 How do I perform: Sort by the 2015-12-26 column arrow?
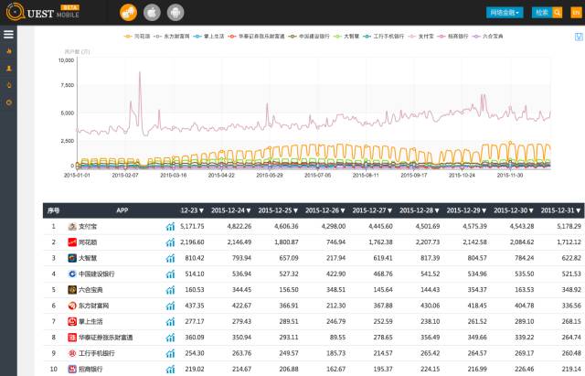(x=343, y=210)
